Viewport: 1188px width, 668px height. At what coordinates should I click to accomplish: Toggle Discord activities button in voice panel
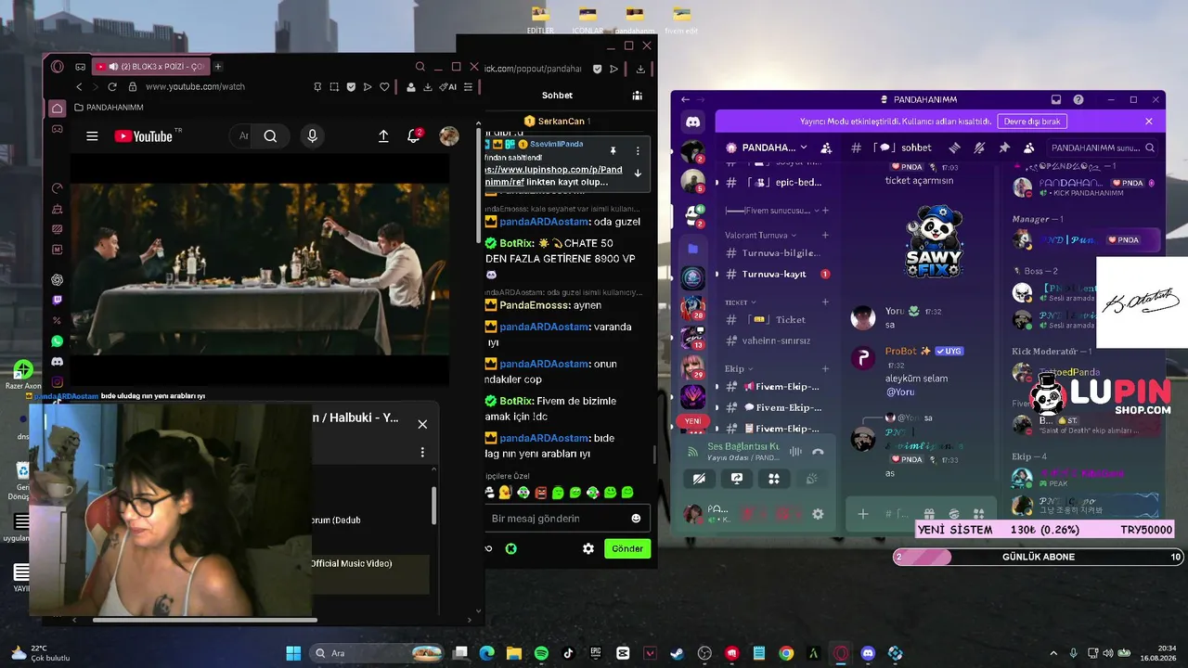pos(773,479)
